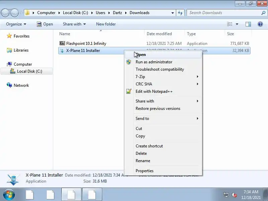The image size is (268, 201).
Task: Click the 32,394 KB size cell
Action: tap(241, 51)
